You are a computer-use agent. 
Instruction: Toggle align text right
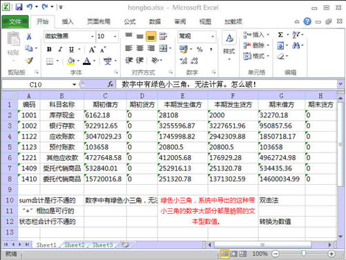pos(151,48)
